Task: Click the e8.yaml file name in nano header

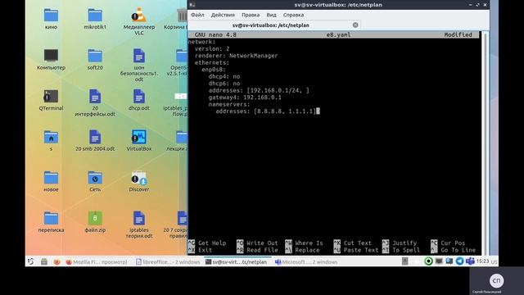Action: pos(338,34)
